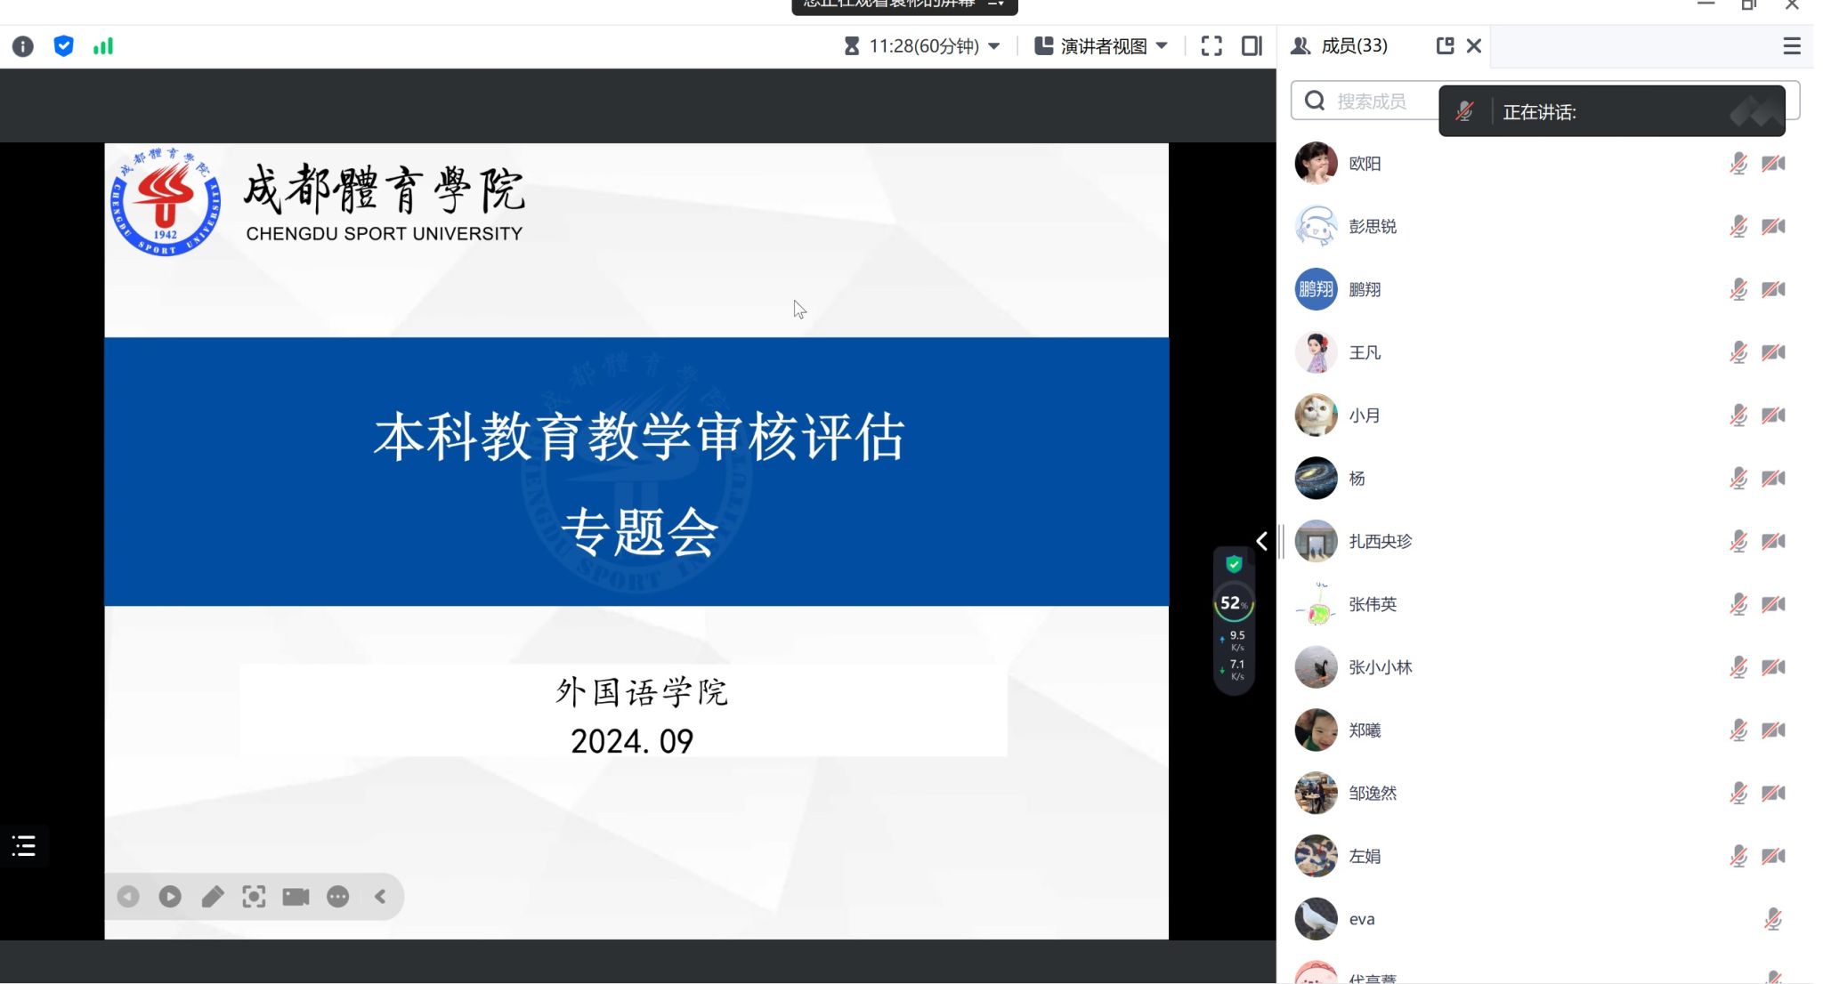Select the 成员(33) tab
The image size is (1823, 984).
coord(1354,46)
